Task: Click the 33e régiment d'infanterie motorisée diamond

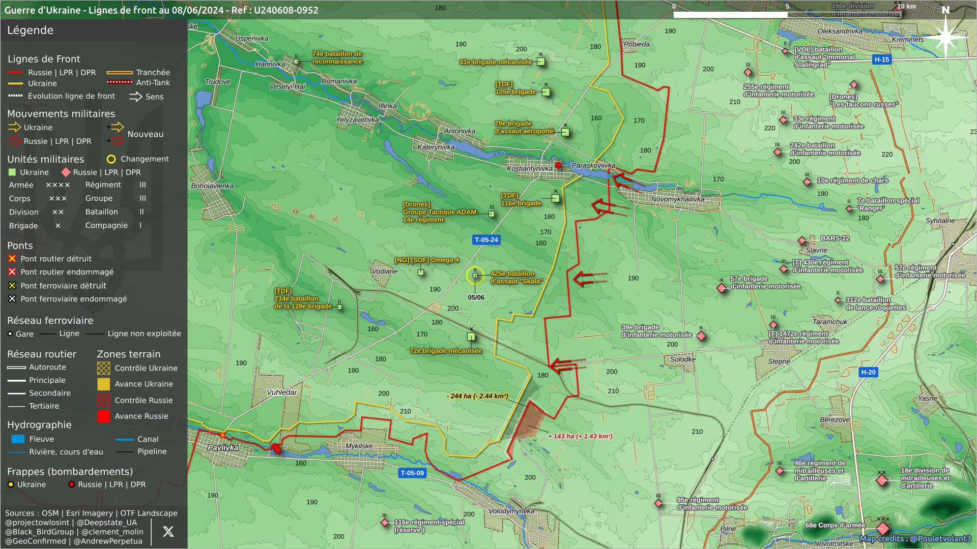Action: [783, 120]
